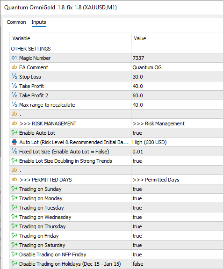223x269 pixels.
Task: Select the Enable Auto Lot variable name
Action: (37, 133)
